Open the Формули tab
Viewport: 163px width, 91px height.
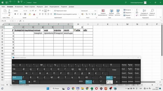point(40,7)
